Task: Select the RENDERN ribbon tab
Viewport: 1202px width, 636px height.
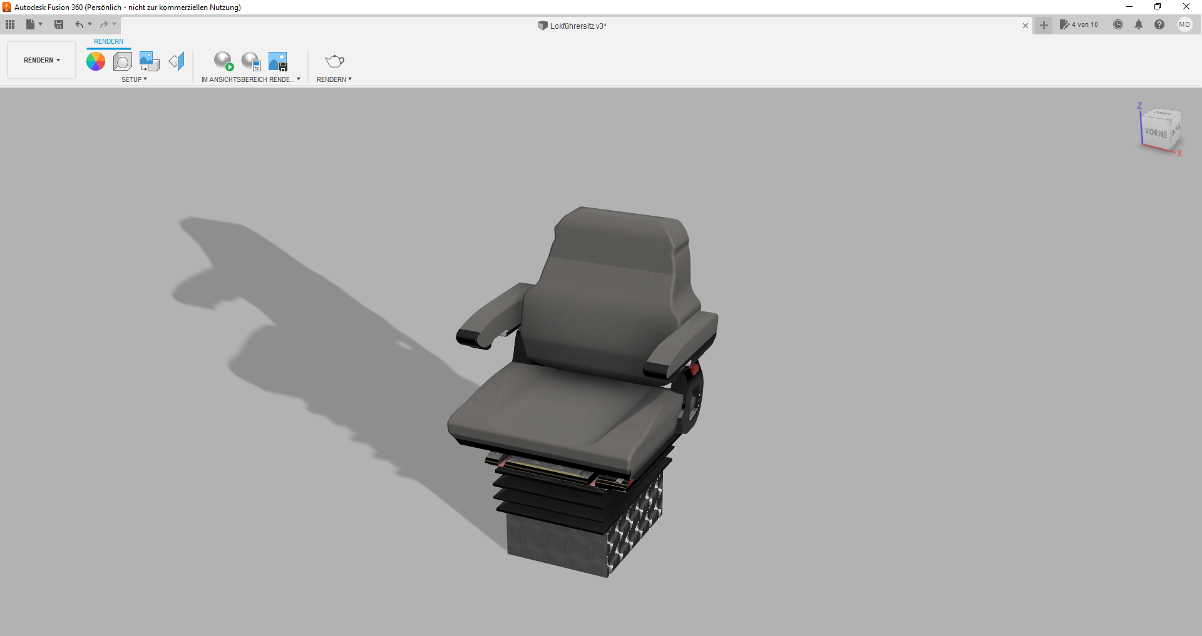Action: [x=109, y=41]
